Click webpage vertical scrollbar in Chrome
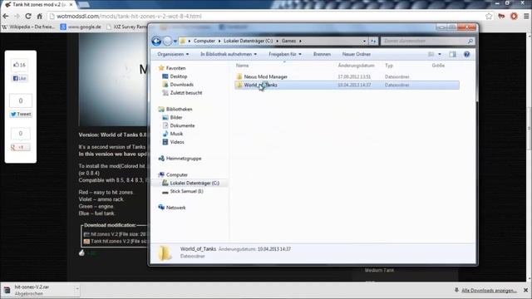The height and width of the screenshot is (299, 532). click(529, 129)
